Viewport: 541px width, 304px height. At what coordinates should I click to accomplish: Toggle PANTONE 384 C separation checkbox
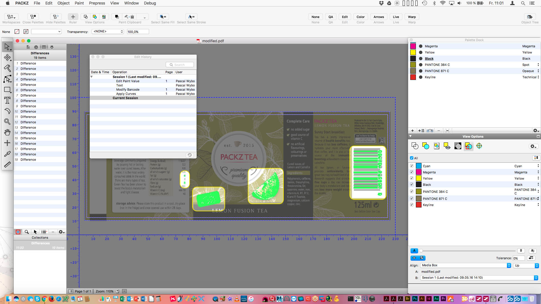click(x=412, y=192)
